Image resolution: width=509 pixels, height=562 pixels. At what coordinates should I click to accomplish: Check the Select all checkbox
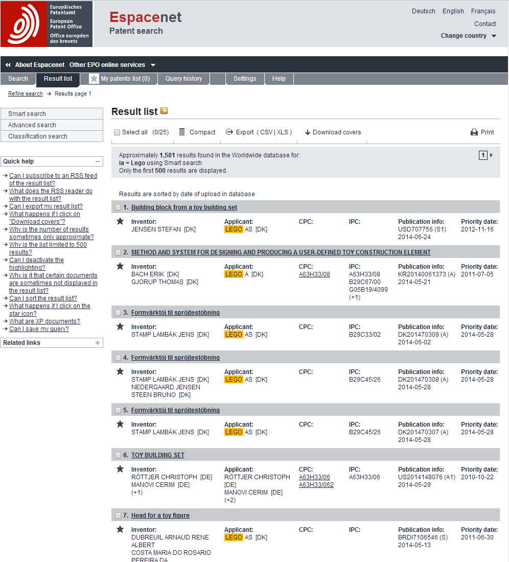tap(118, 132)
